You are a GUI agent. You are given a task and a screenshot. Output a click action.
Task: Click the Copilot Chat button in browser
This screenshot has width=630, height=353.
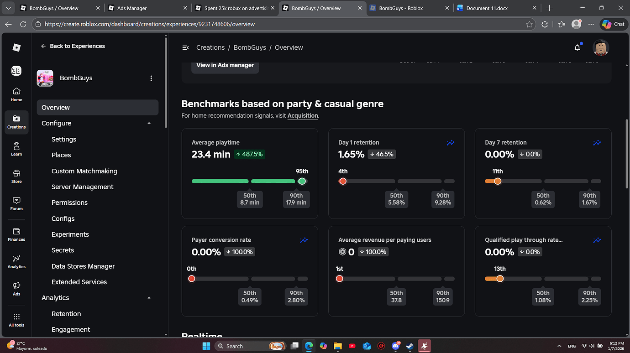pyautogui.click(x=613, y=24)
